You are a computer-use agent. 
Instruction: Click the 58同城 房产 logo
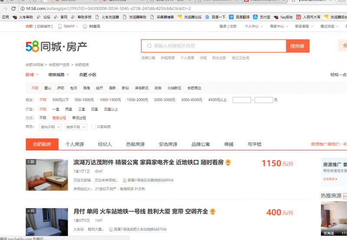tap(56, 47)
